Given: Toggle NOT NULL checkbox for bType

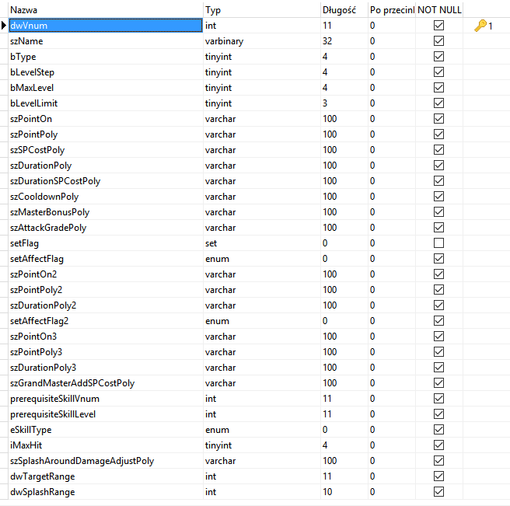Looking at the screenshot, I should click(438, 57).
